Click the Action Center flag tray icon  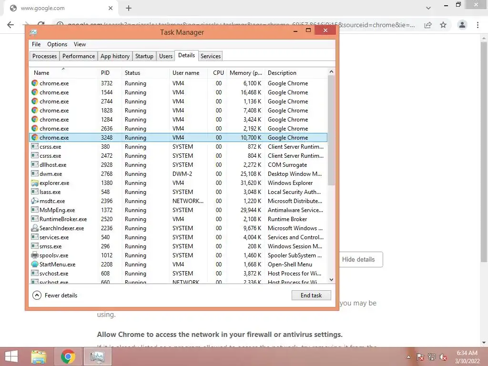420,357
